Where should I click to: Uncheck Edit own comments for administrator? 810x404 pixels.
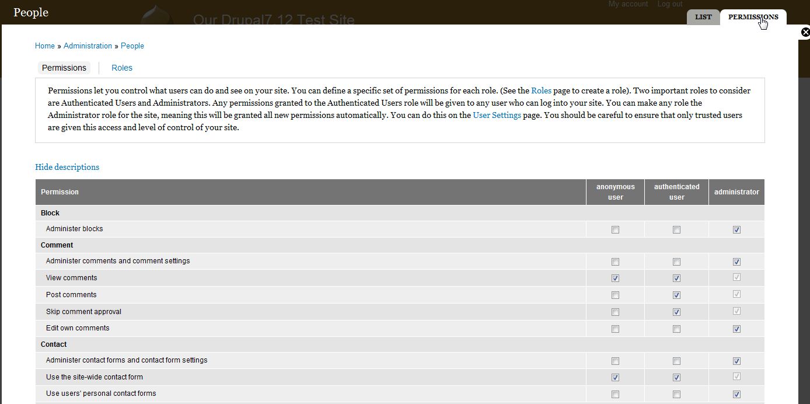tap(736, 329)
